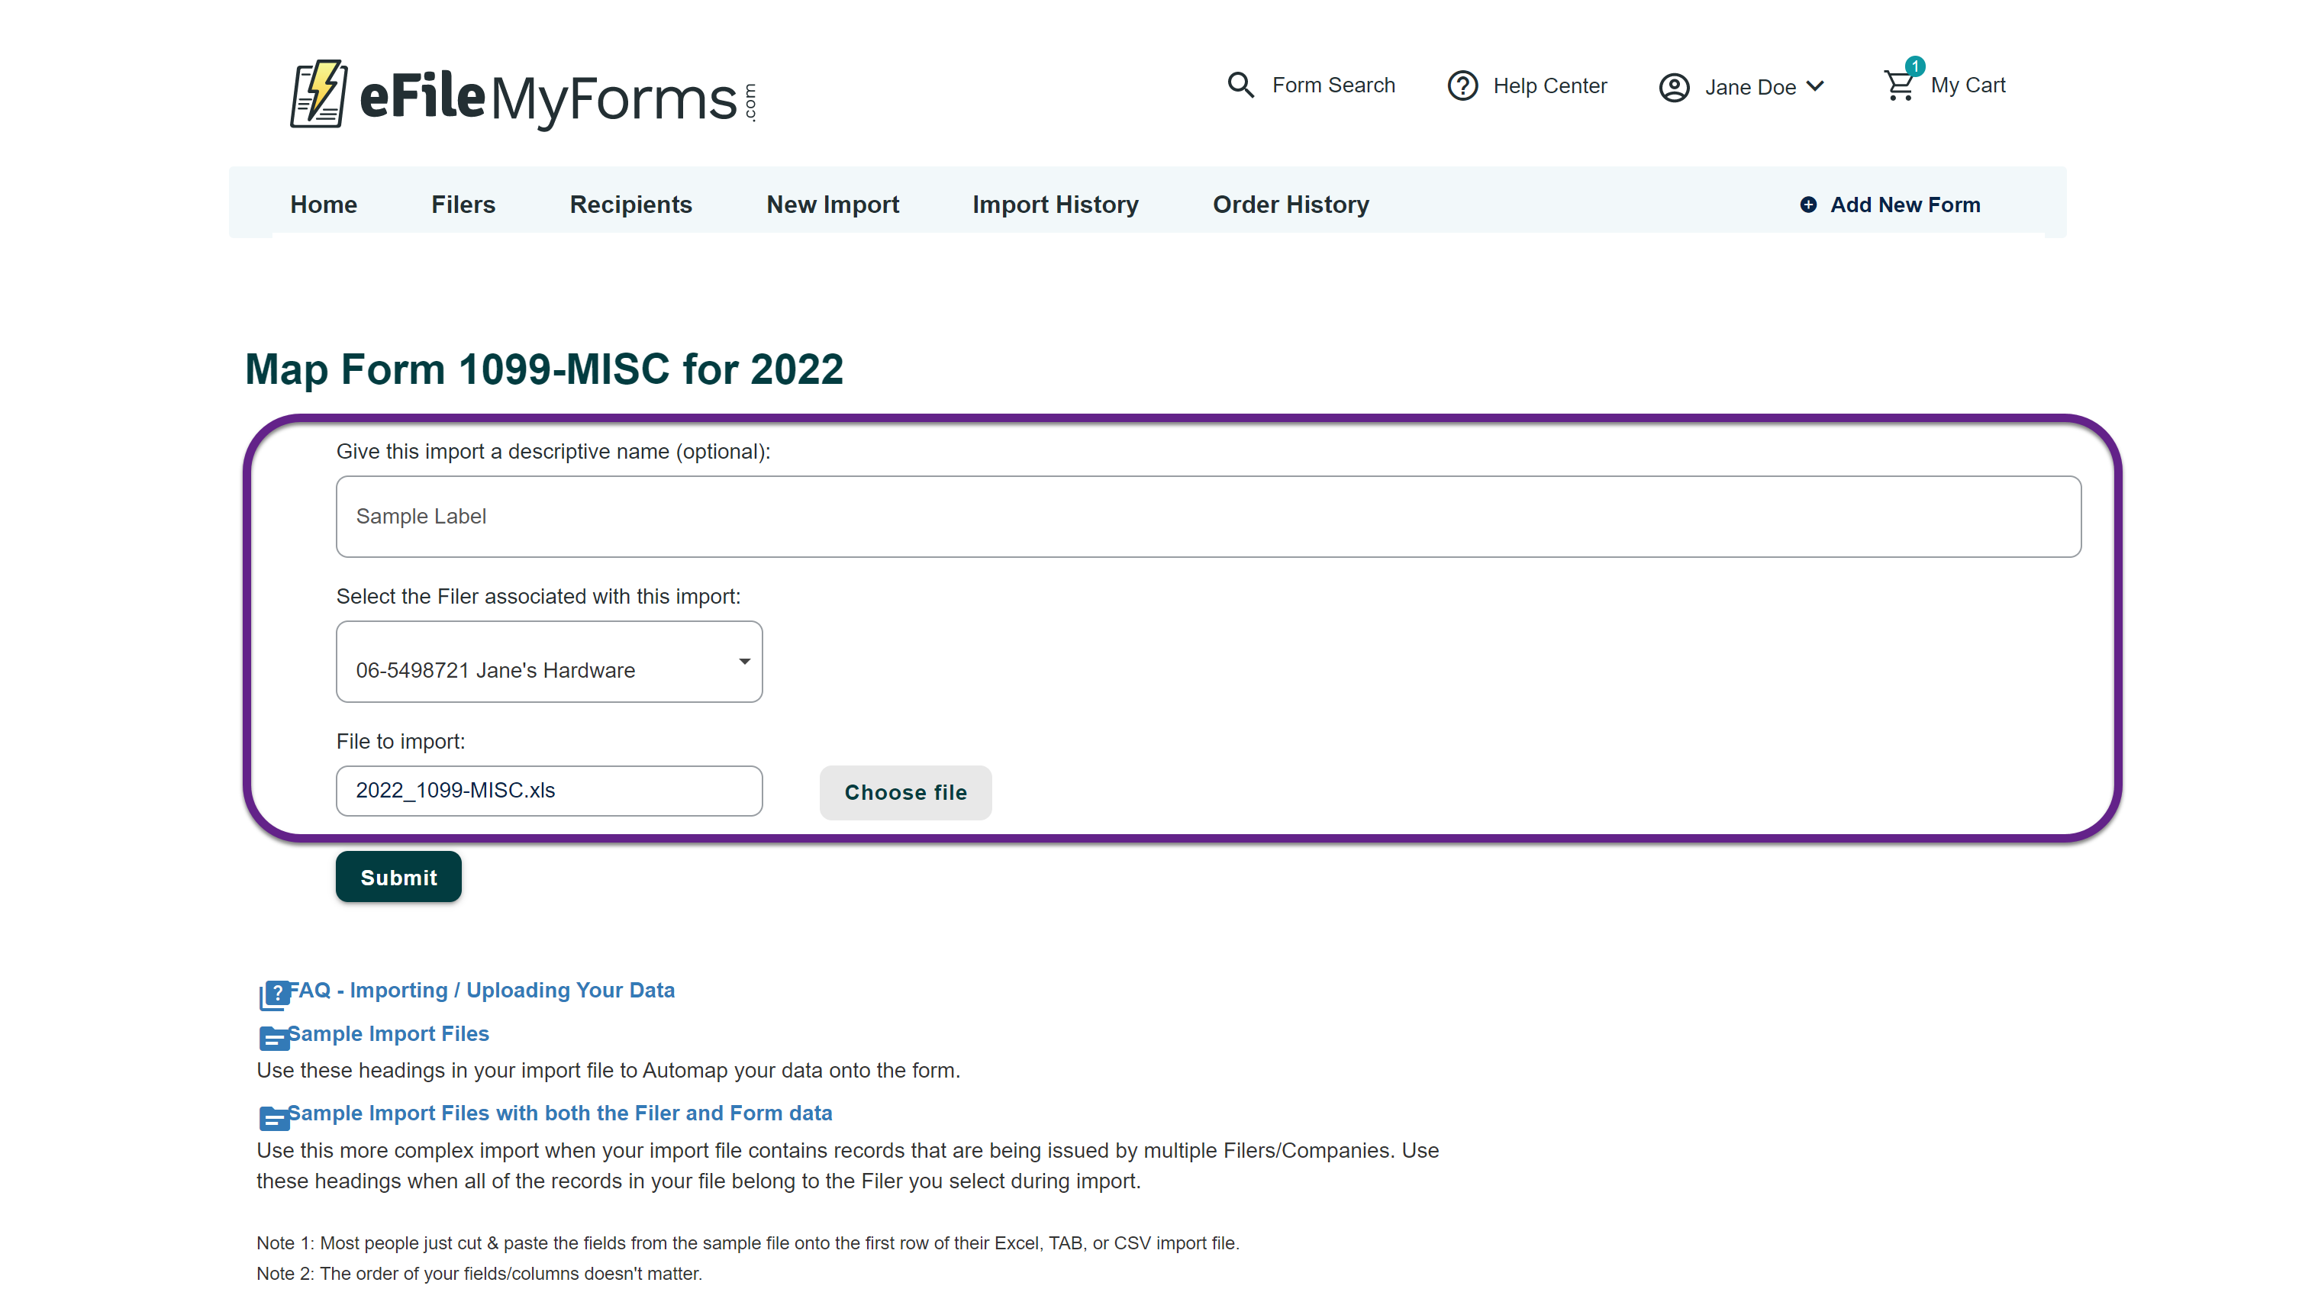Click the plus icon beside Add New Form
Screen dimensions: 2315x1289
coord(1808,205)
